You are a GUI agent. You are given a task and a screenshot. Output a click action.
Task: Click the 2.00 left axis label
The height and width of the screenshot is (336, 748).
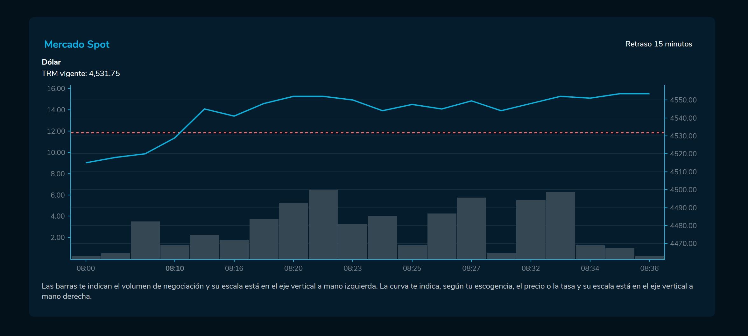click(x=58, y=237)
